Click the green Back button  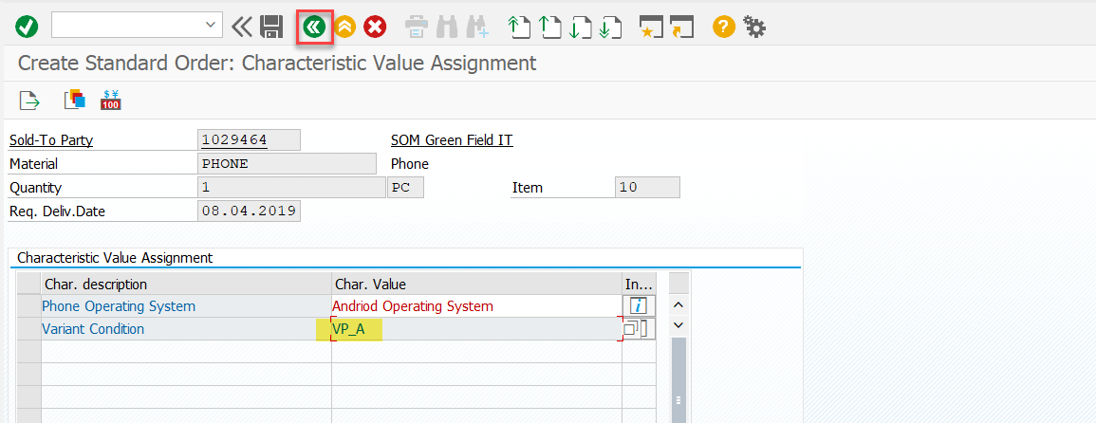[x=314, y=28]
